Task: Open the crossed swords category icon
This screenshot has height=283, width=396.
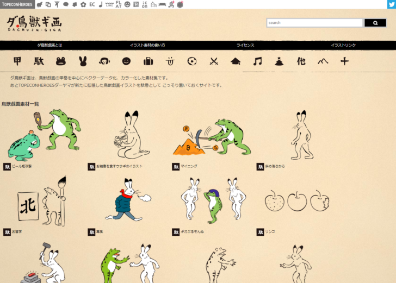Action: [x=214, y=61]
